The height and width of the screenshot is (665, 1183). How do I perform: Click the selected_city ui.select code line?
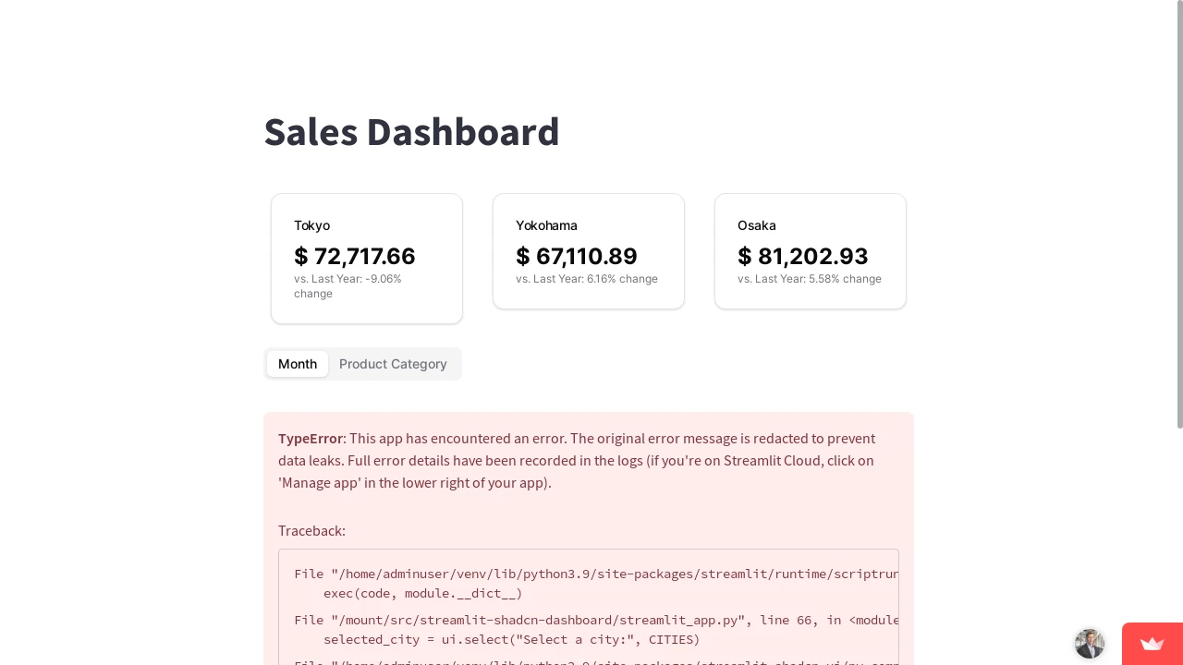point(512,639)
